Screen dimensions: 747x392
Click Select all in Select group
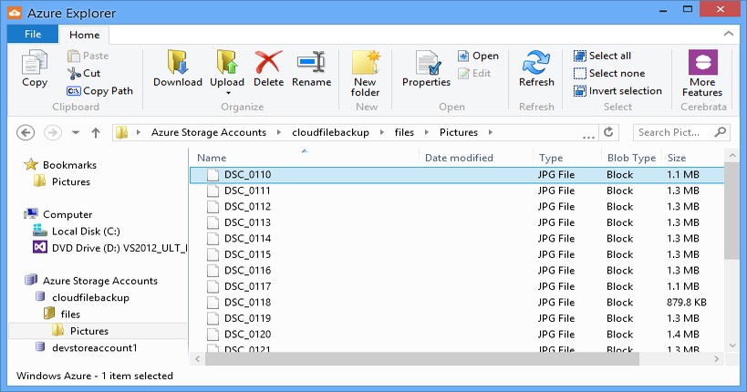click(602, 56)
